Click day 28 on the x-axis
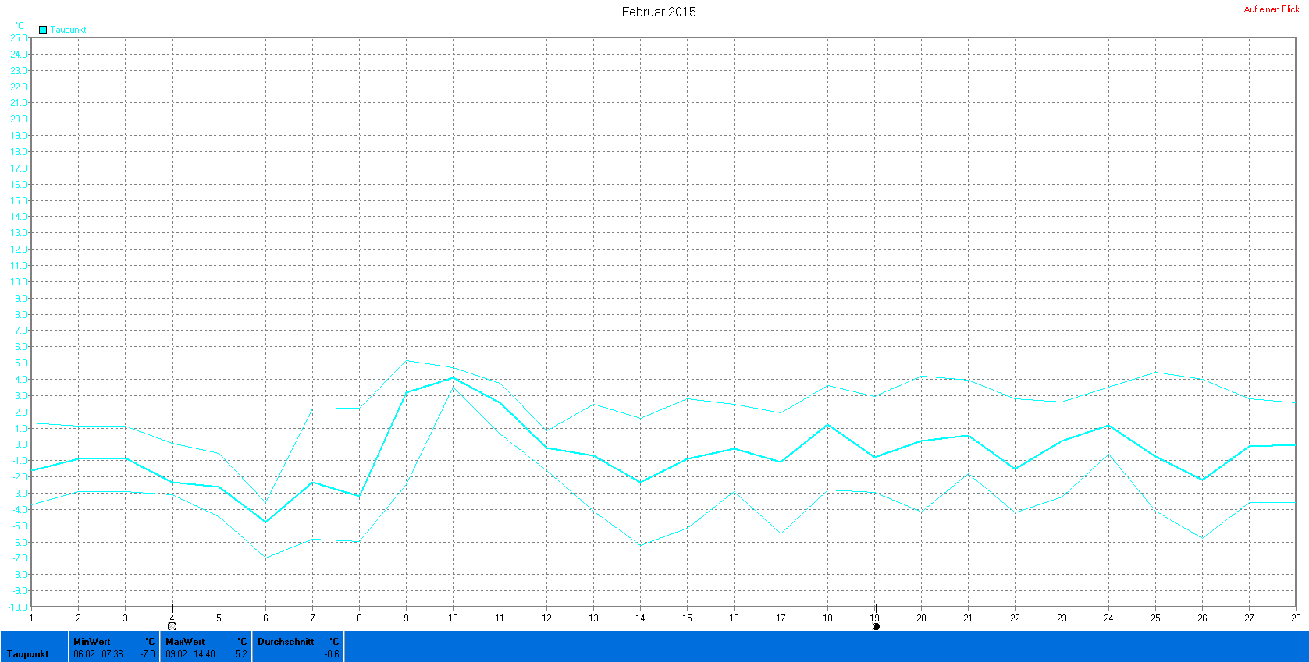Screen dimensions: 1309x662 point(1296,618)
